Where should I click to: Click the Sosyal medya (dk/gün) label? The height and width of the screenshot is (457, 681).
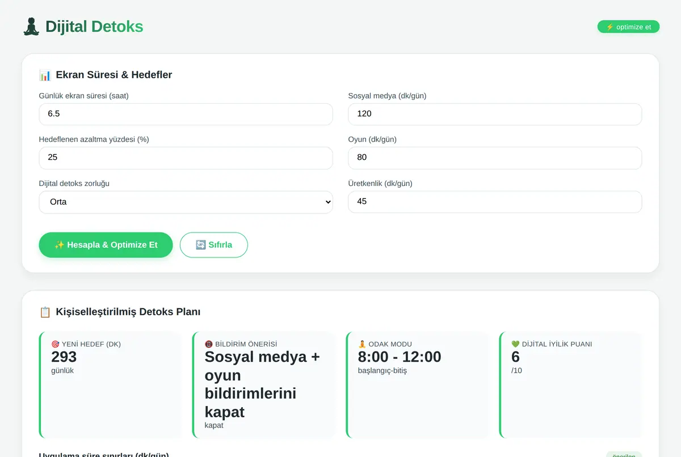[388, 96]
